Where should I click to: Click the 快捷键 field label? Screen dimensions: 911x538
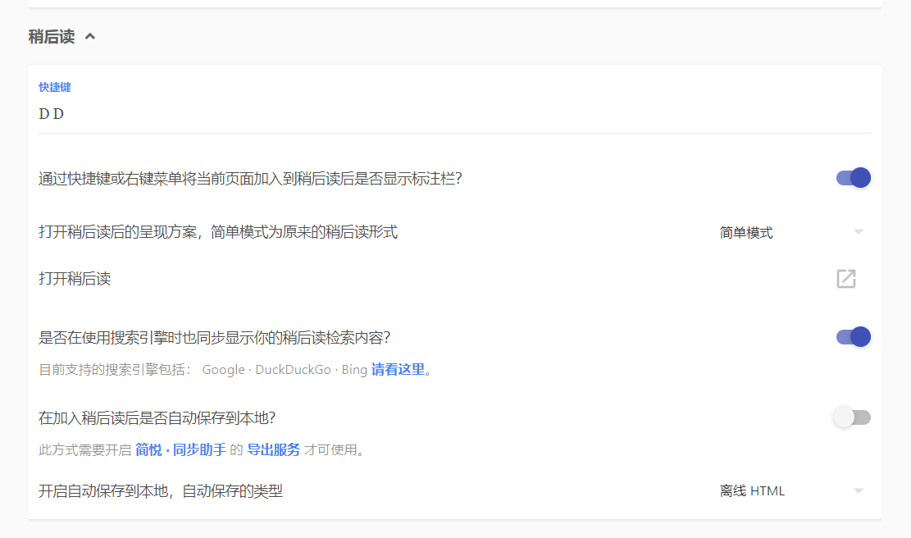(55, 87)
